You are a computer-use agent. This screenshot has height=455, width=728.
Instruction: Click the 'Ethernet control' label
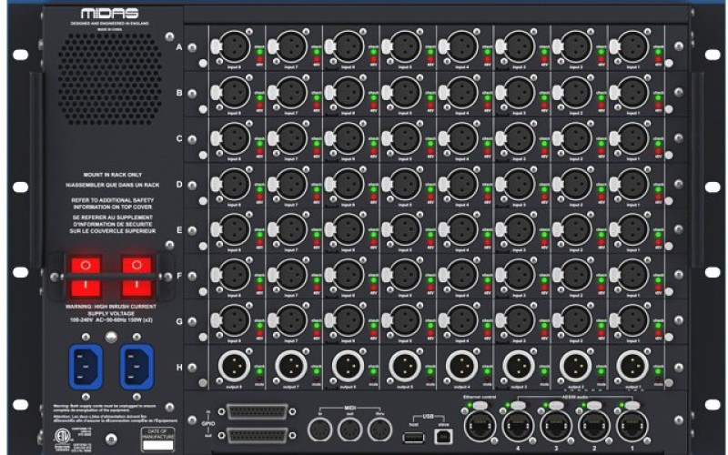pos(480,397)
